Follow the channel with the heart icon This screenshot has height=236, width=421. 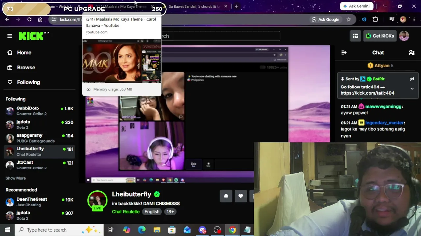pos(241,196)
